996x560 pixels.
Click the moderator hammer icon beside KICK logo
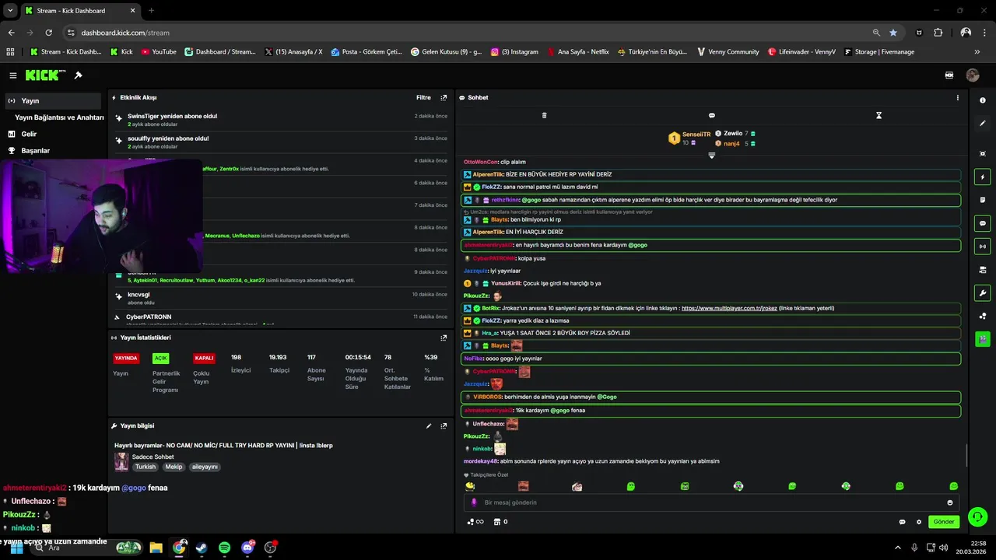pyautogui.click(x=78, y=75)
